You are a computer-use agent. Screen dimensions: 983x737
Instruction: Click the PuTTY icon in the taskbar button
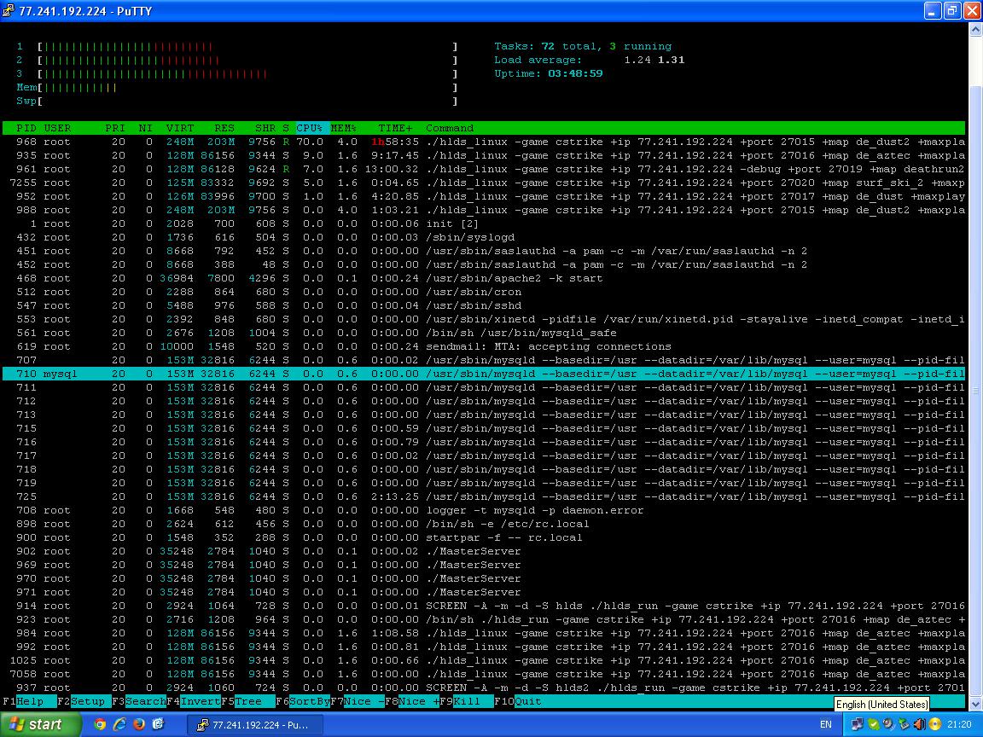pos(202,724)
